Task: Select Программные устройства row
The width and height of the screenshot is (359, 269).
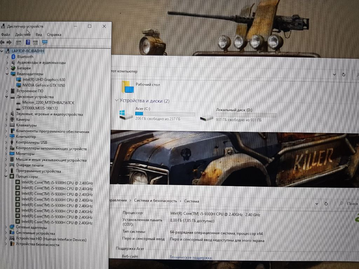Action: click(x=38, y=171)
